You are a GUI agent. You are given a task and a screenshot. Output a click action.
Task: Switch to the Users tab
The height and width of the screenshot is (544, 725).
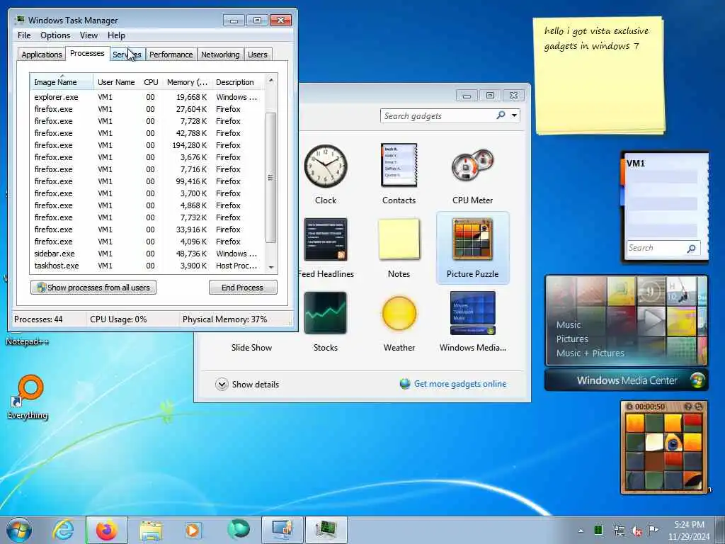(258, 55)
